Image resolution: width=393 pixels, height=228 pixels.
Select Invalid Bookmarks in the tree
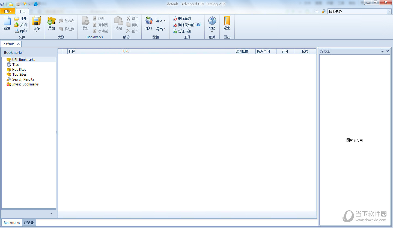click(x=25, y=84)
